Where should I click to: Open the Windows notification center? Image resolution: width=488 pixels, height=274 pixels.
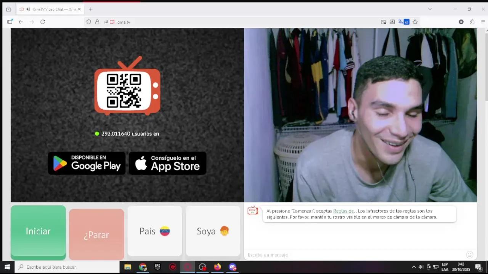coord(478,267)
